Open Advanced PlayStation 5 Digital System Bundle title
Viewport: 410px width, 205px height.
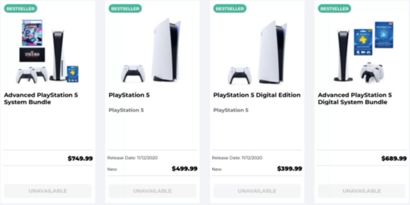355,98
